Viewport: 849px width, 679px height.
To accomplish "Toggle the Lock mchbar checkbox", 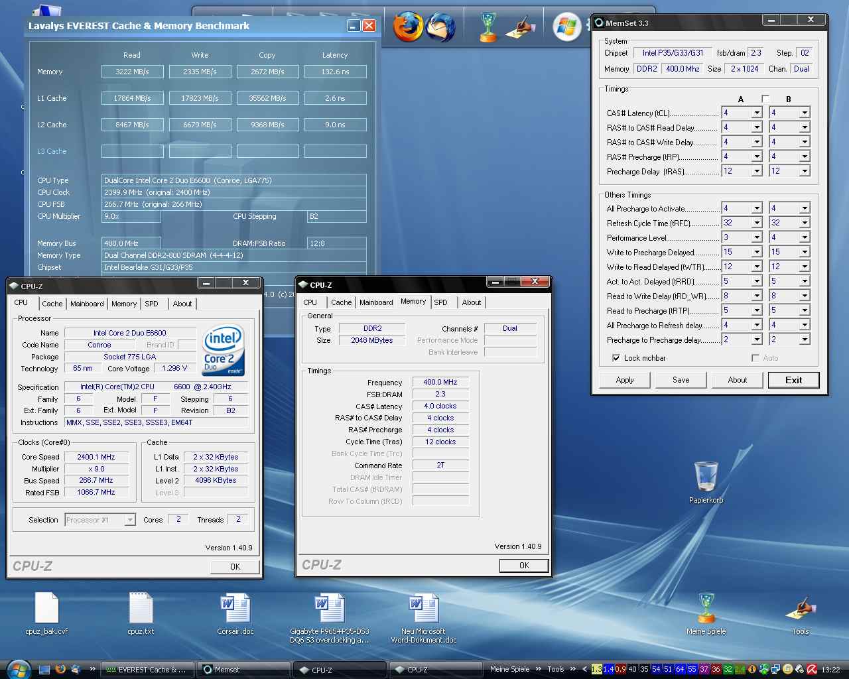I will (x=616, y=358).
